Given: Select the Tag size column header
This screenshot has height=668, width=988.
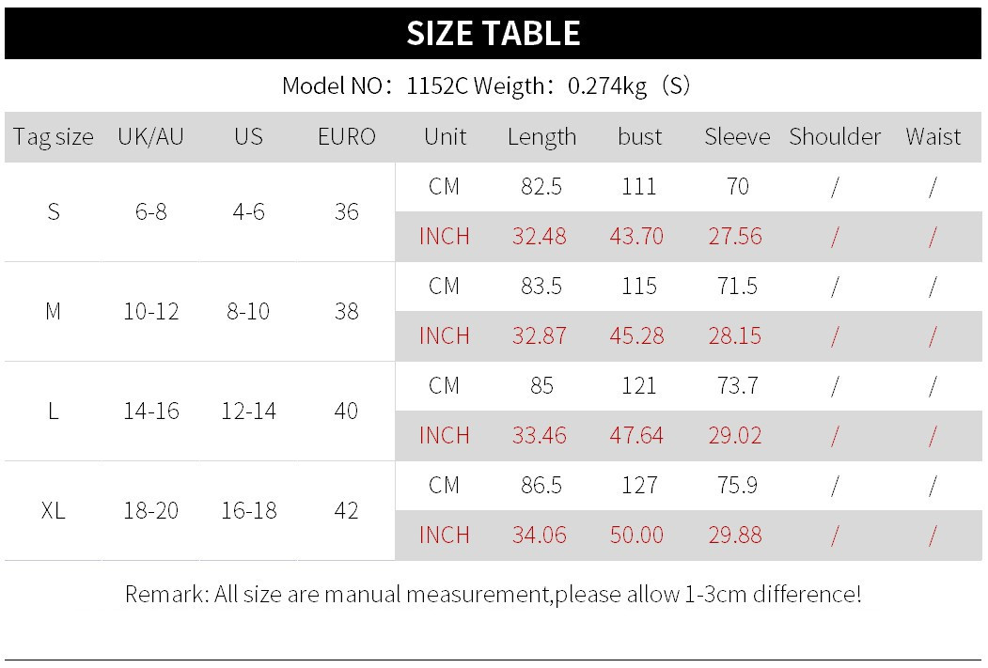Looking at the screenshot, I should (54, 137).
